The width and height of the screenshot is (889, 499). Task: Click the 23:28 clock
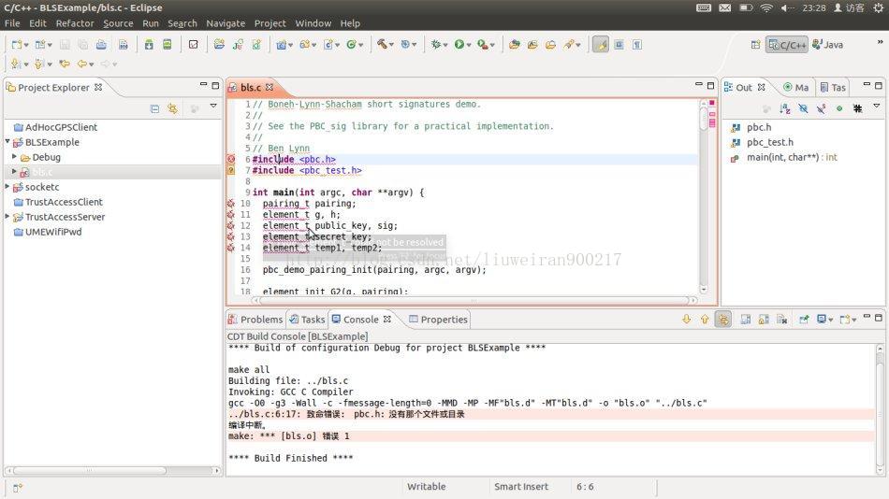813,7
